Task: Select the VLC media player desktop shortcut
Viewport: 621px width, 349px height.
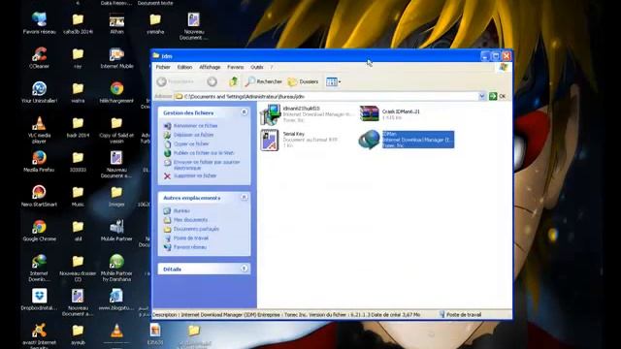Action: coord(39,129)
